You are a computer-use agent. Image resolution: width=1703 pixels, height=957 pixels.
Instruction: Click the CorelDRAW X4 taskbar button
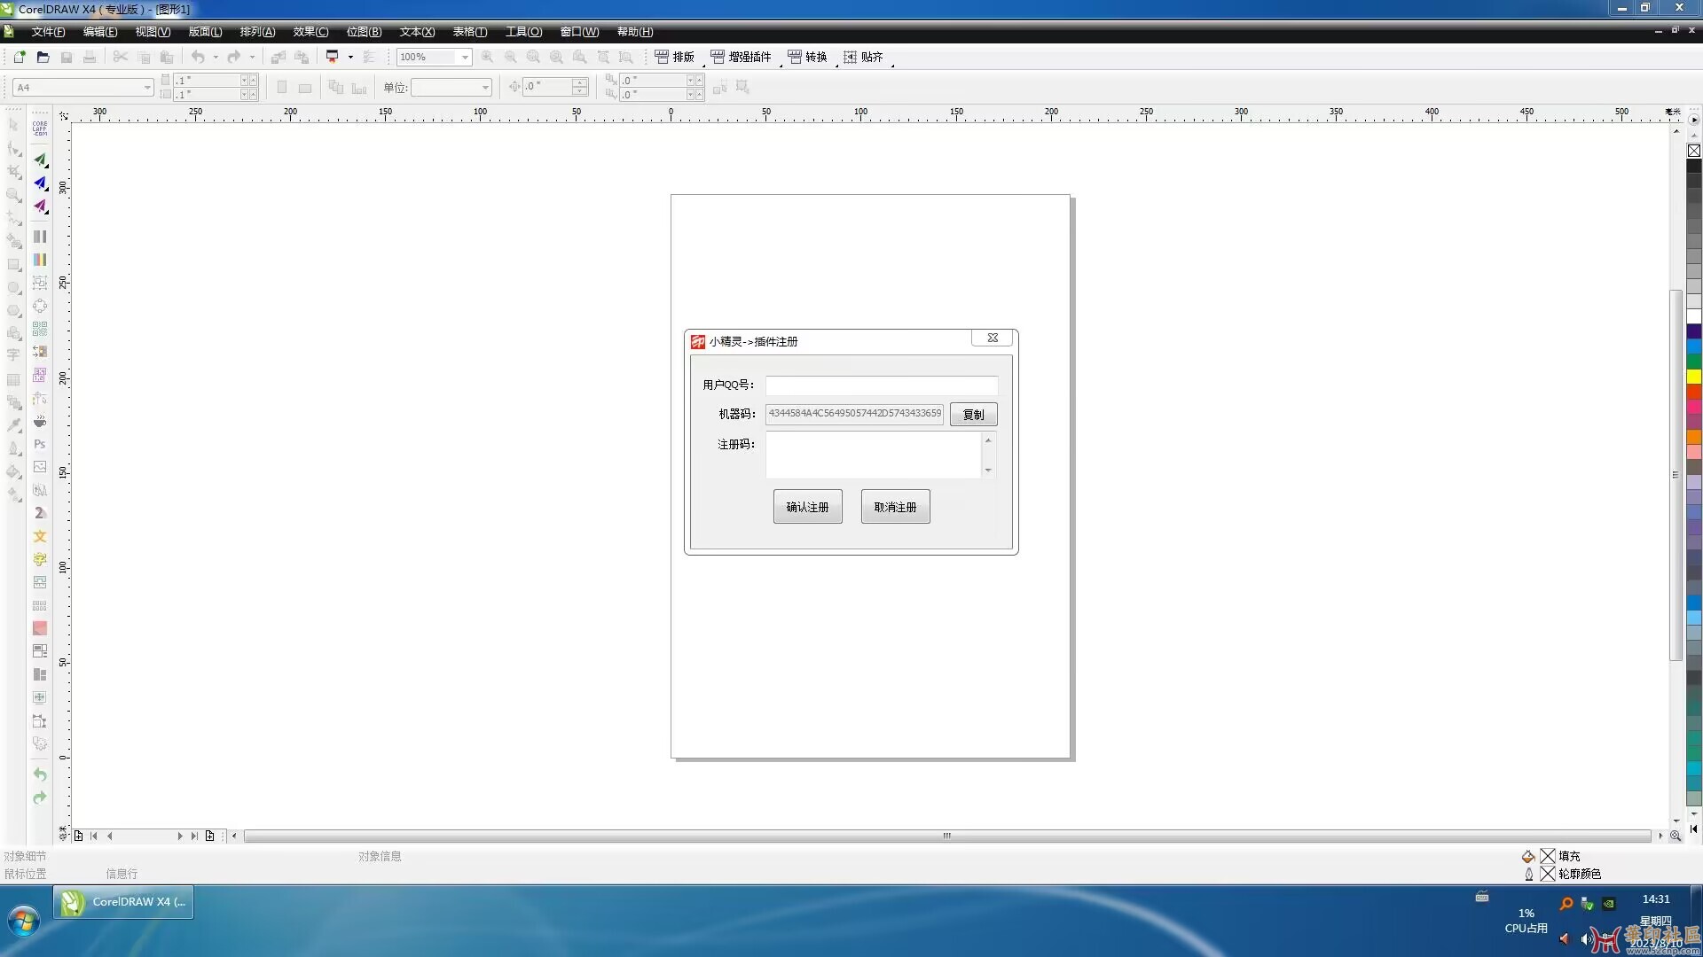[x=123, y=902]
